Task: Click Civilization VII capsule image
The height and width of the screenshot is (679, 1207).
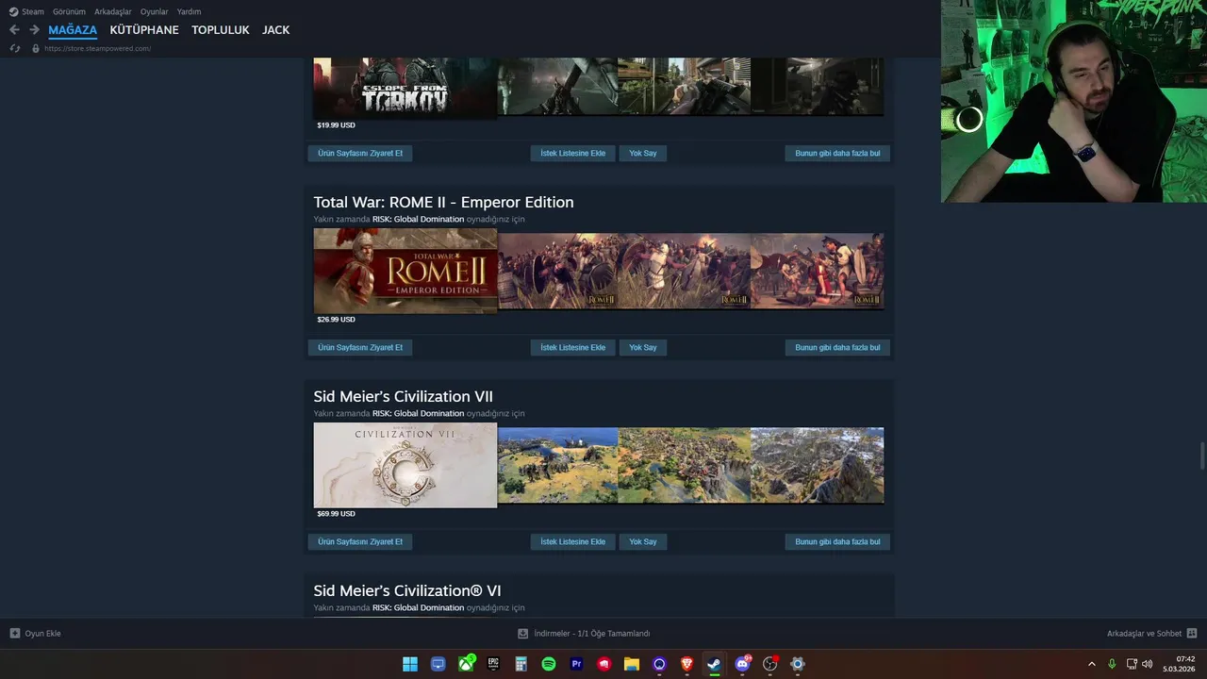Action: click(x=405, y=465)
